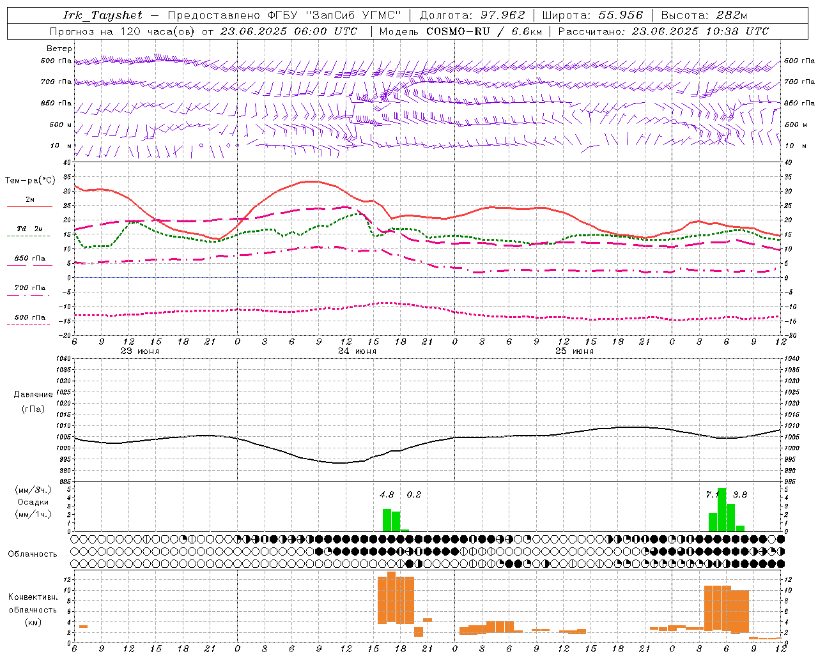Click the 'Модель COSMO-RU / 6.6км' label

pos(461,31)
